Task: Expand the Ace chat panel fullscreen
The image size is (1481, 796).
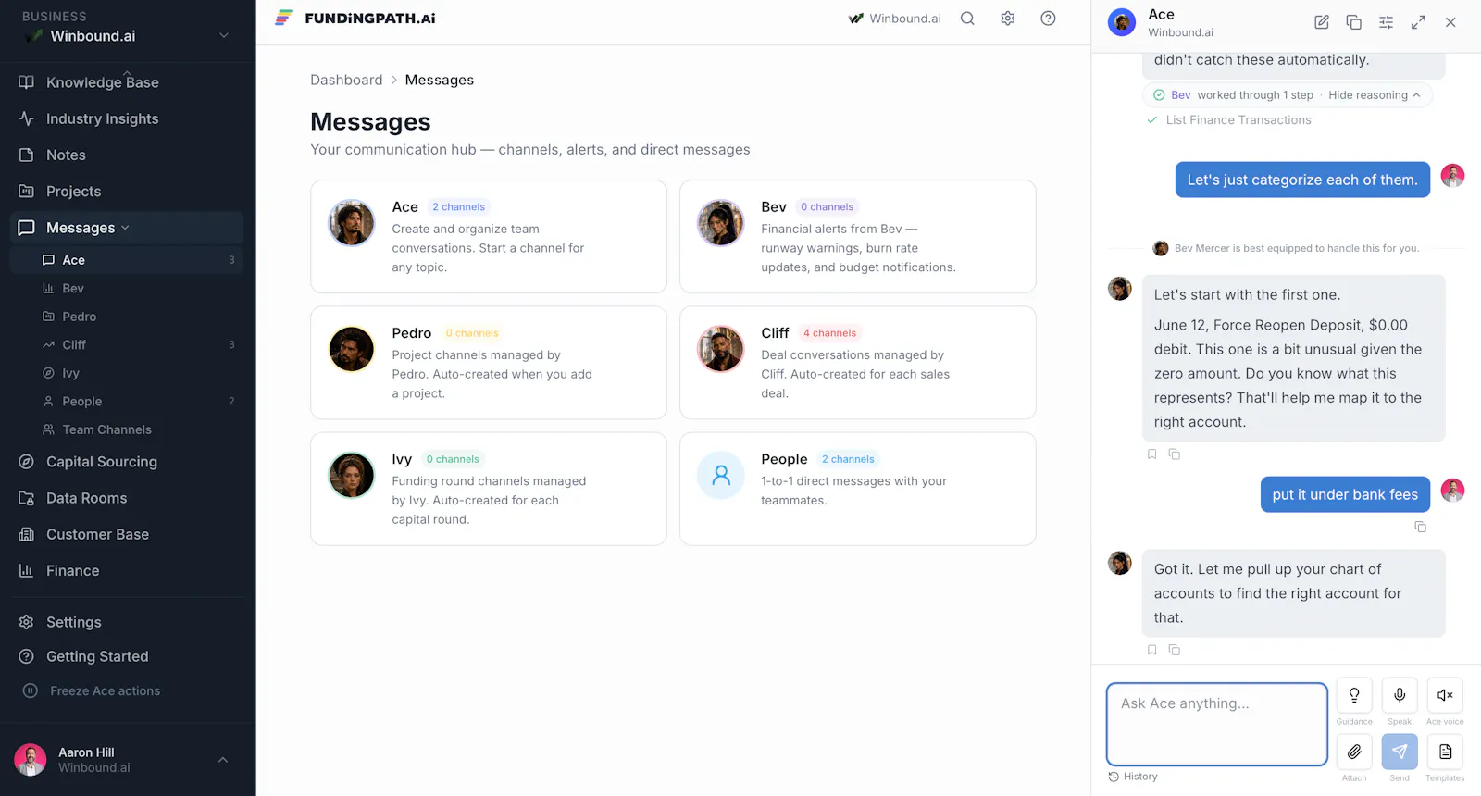Action: (x=1418, y=22)
